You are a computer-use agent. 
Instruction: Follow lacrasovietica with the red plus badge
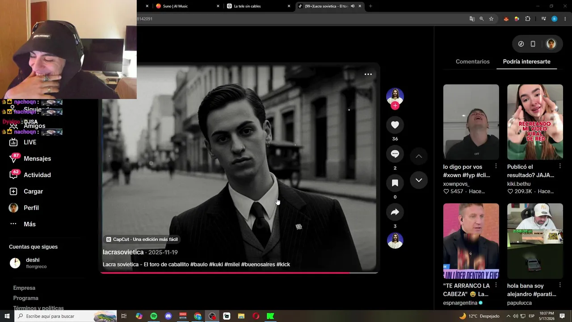(395, 106)
